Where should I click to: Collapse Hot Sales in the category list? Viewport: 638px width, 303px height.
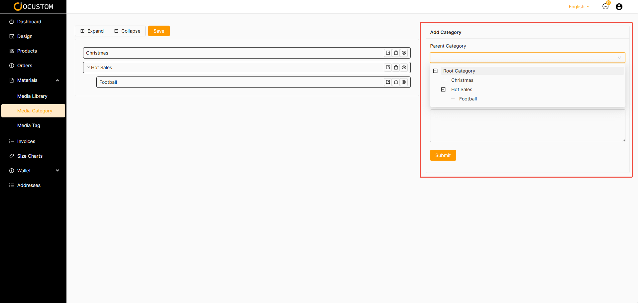pos(88,68)
